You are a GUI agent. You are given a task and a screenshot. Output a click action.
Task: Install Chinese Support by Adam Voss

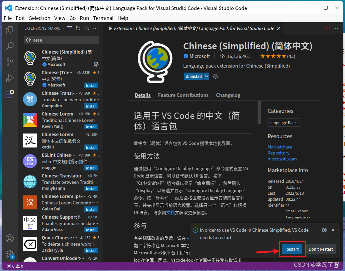tap(91, 230)
